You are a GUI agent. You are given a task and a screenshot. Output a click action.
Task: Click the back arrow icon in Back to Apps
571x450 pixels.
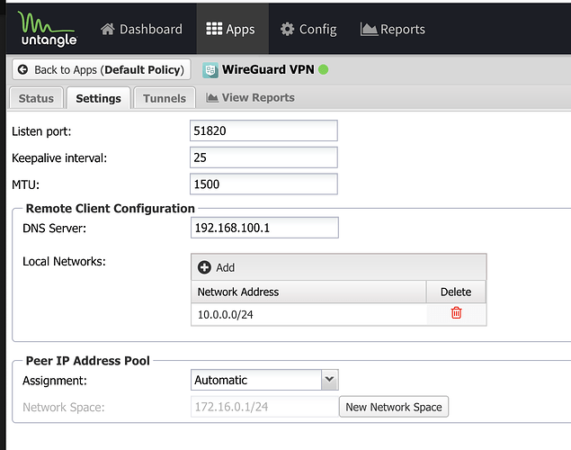23,69
